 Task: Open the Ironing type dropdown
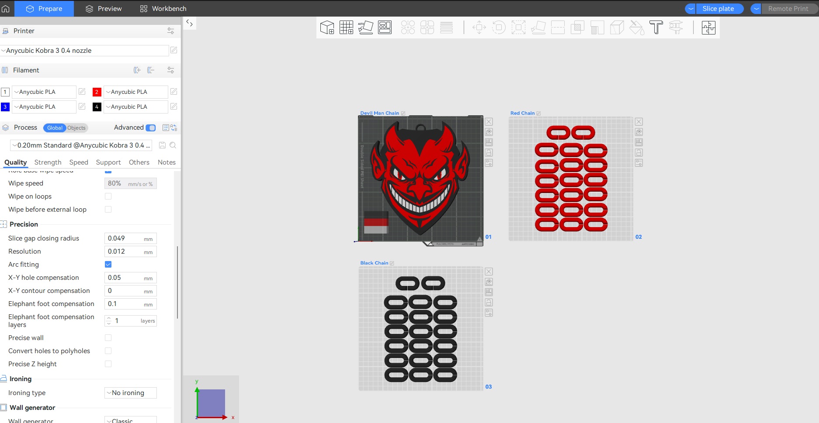(131, 393)
